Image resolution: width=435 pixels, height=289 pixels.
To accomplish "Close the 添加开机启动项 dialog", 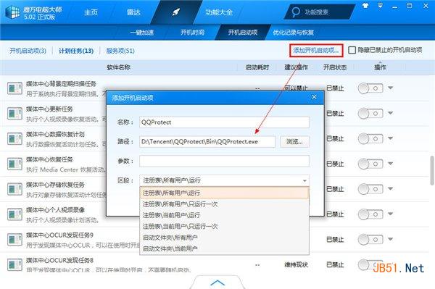I will pyautogui.click(x=314, y=97).
